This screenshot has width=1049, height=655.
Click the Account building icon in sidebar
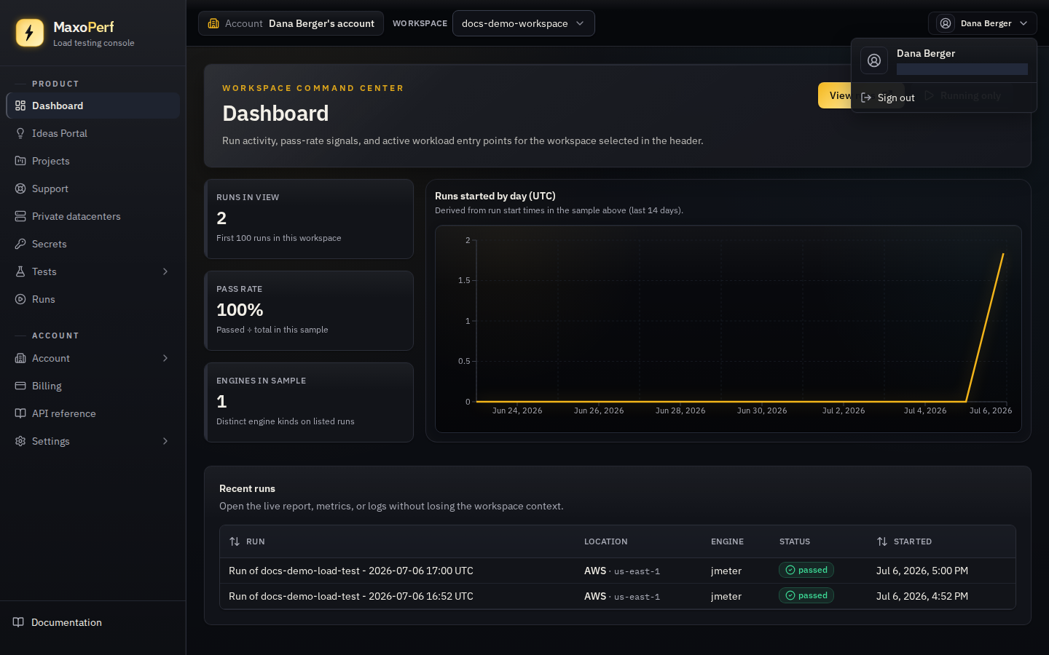[x=20, y=358]
